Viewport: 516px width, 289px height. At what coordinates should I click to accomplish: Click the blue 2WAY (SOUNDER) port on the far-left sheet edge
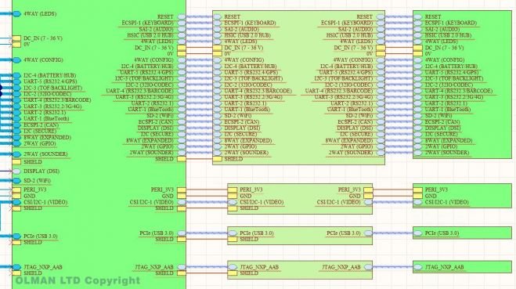click(16, 154)
